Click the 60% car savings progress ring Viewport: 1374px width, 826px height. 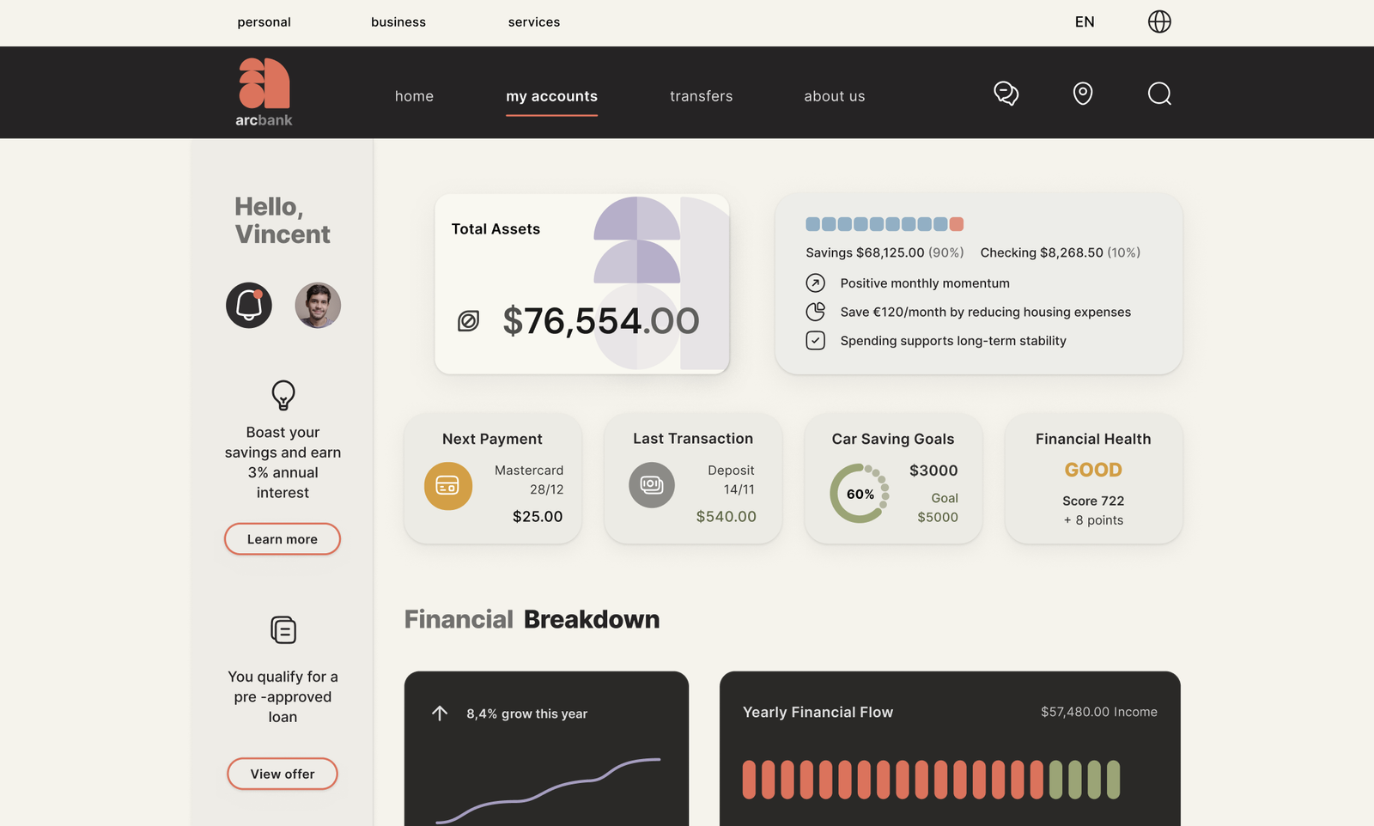(x=859, y=494)
